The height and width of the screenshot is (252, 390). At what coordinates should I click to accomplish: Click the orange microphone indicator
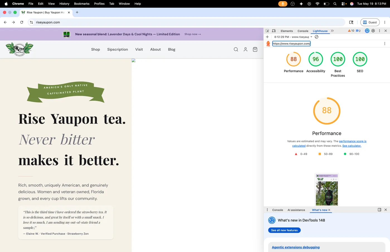click(283, 4)
